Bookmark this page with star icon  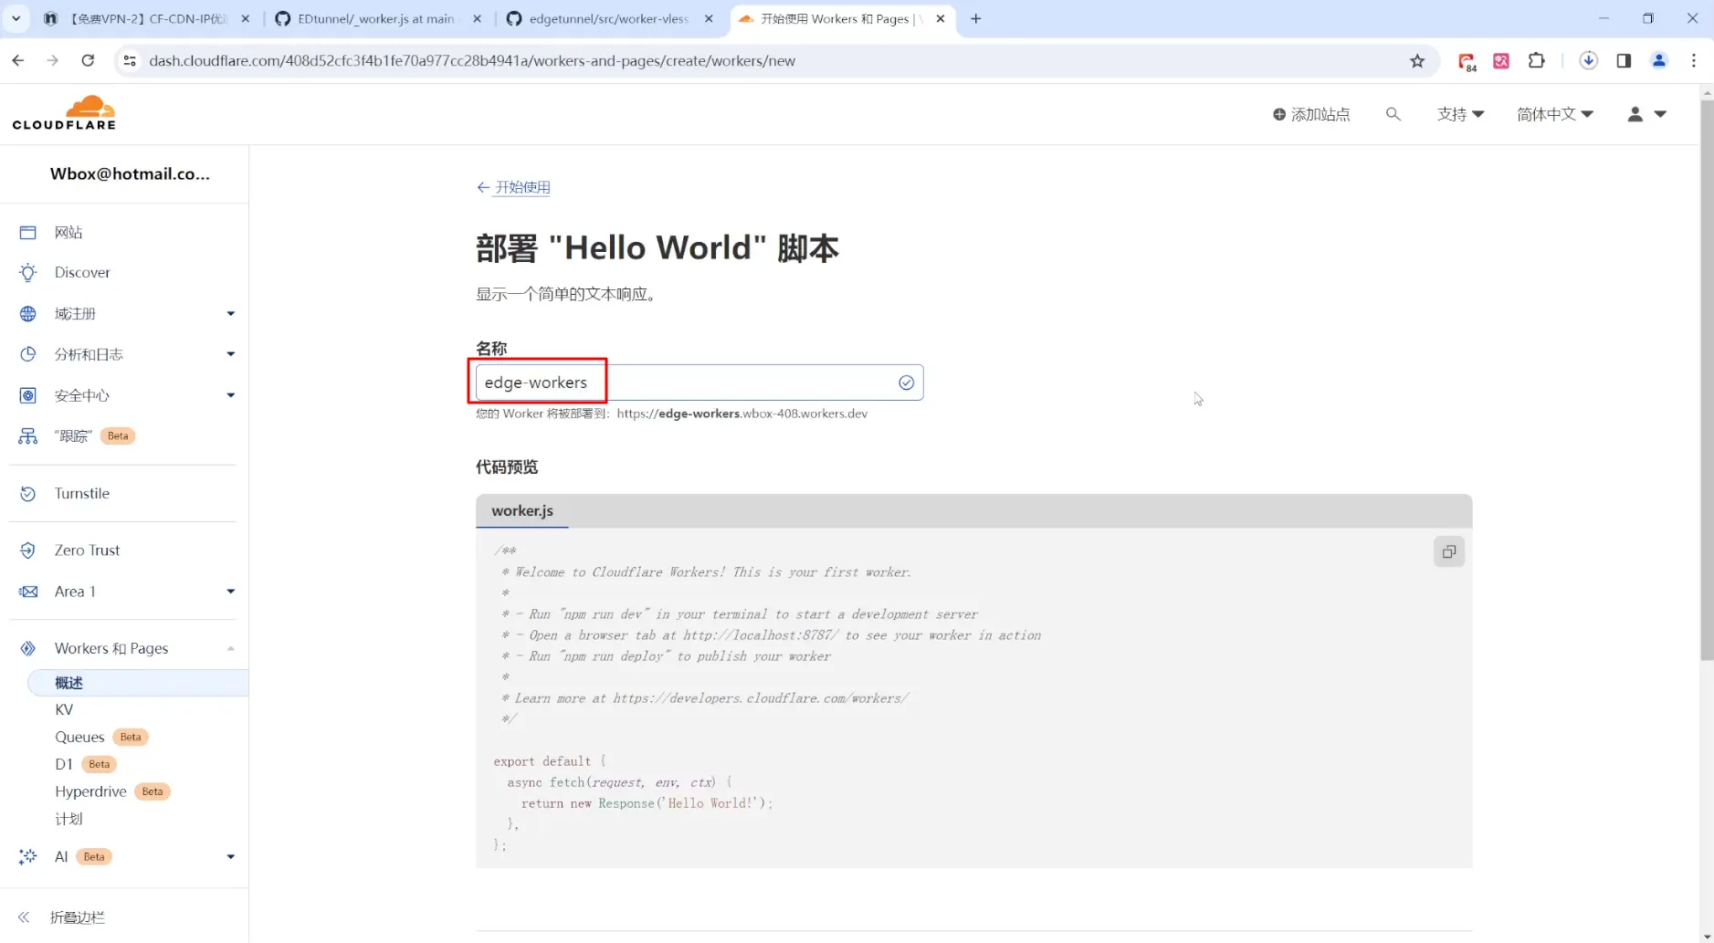(x=1417, y=61)
